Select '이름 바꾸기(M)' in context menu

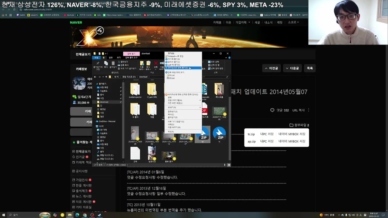pyautogui.click(x=183, y=127)
